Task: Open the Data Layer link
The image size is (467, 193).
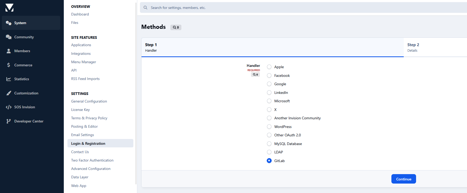Action: click(x=80, y=177)
